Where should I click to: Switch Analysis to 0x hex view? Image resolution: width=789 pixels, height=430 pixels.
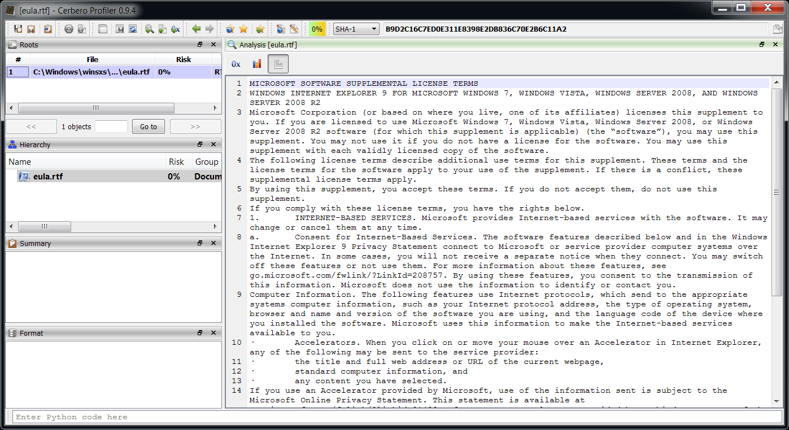tap(236, 64)
